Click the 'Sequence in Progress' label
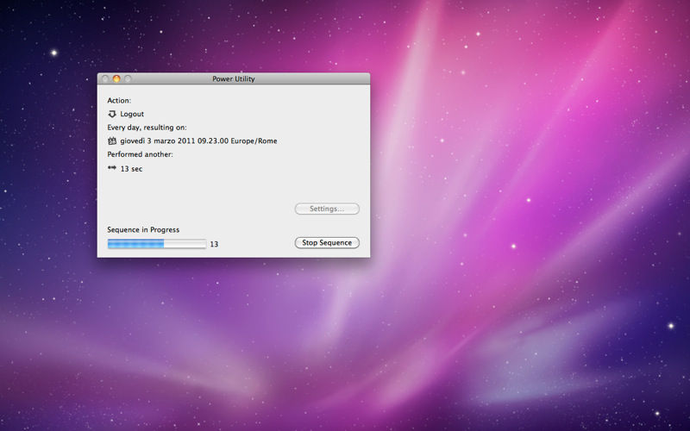 pos(143,229)
